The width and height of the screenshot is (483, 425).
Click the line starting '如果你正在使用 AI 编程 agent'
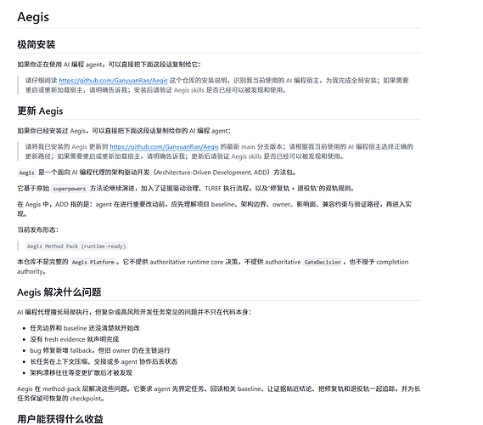pyautogui.click(x=109, y=65)
